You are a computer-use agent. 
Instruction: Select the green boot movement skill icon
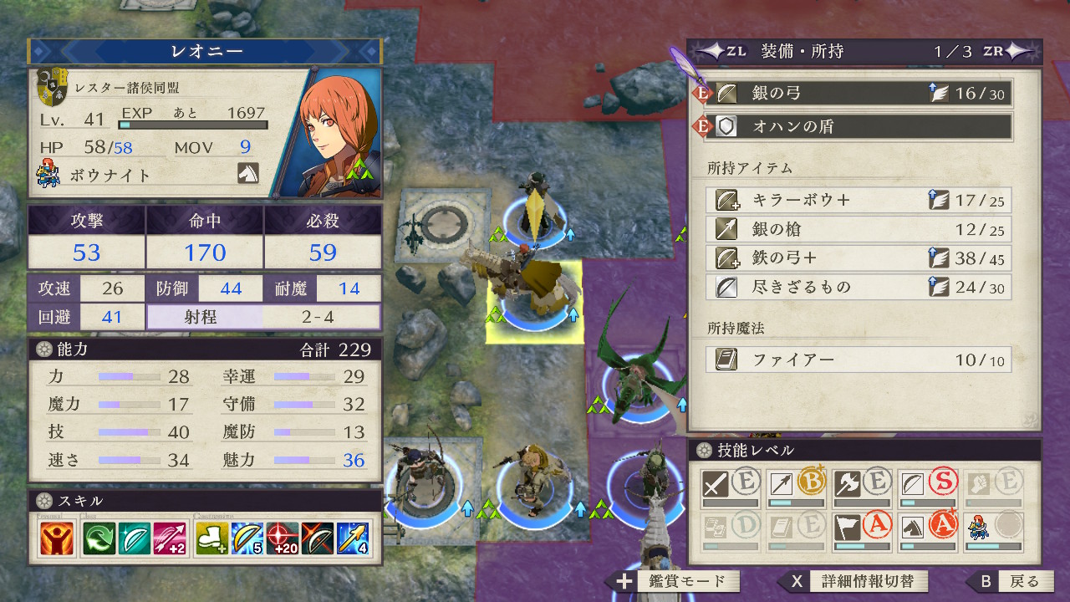click(211, 538)
